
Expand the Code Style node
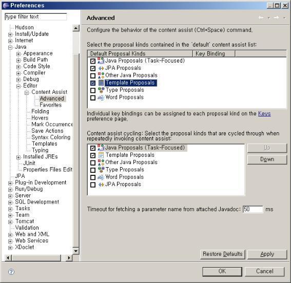click(x=18, y=67)
